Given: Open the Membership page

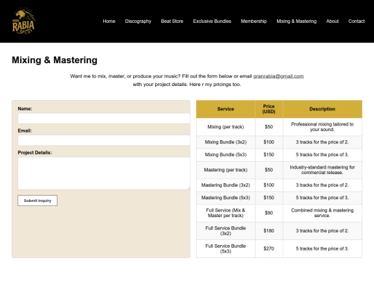Looking at the screenshot, I should [x=253, y=22].
